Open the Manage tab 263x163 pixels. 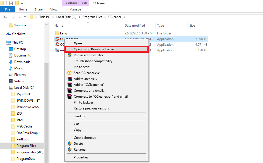[x=75, y=9]
